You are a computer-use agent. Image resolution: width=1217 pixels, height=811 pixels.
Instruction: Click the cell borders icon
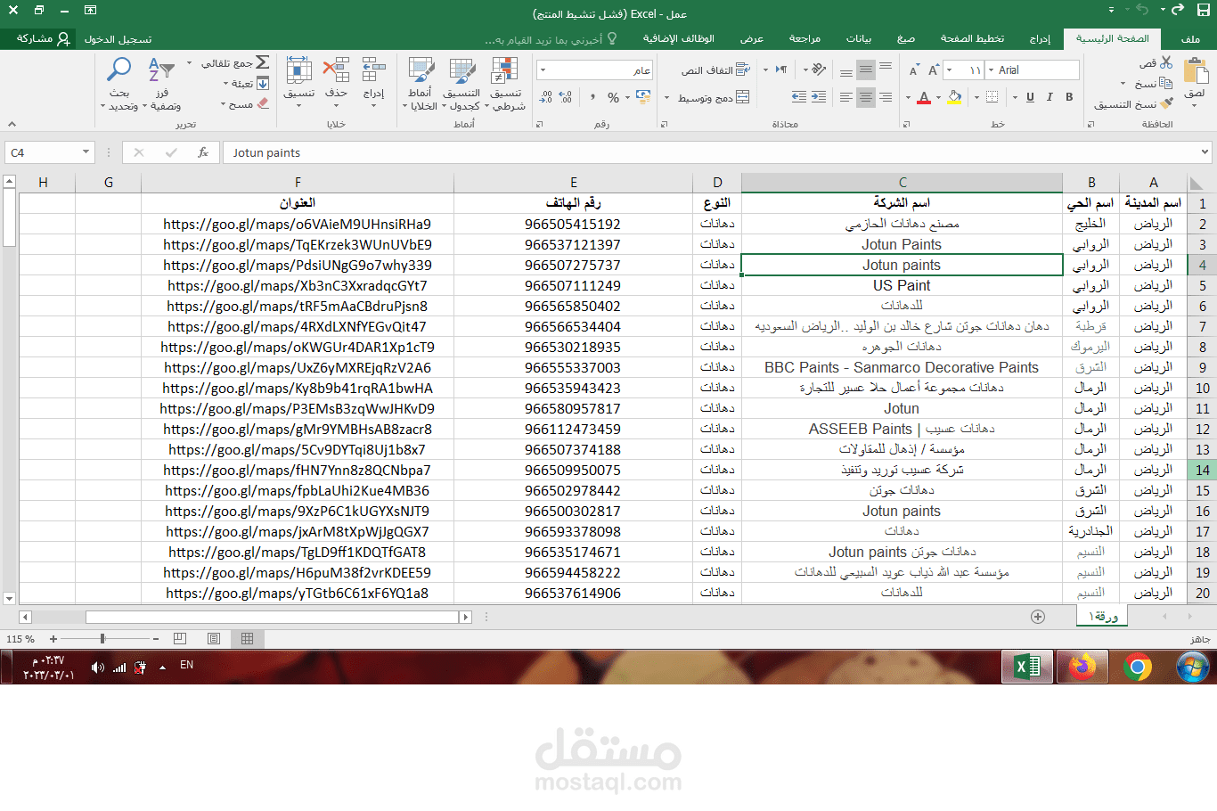992,97
